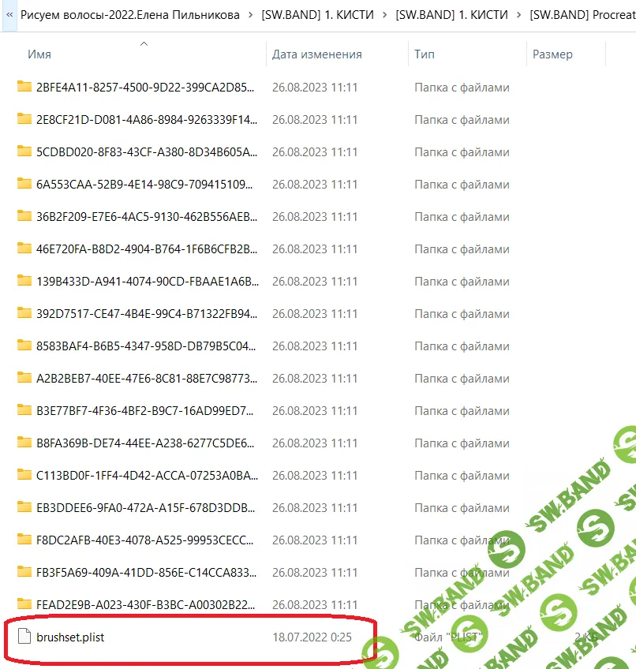Open chevron after first [SW.BAND] 1. КИСТИ
636x669 pixels.
pos(385,14)
